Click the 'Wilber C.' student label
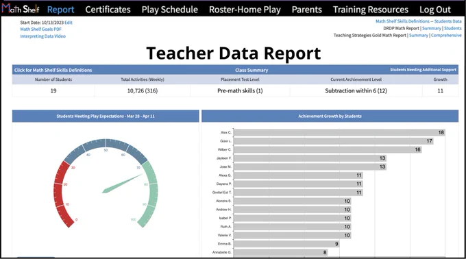Viewport: 466px width, 259px height. pos(224,149)
